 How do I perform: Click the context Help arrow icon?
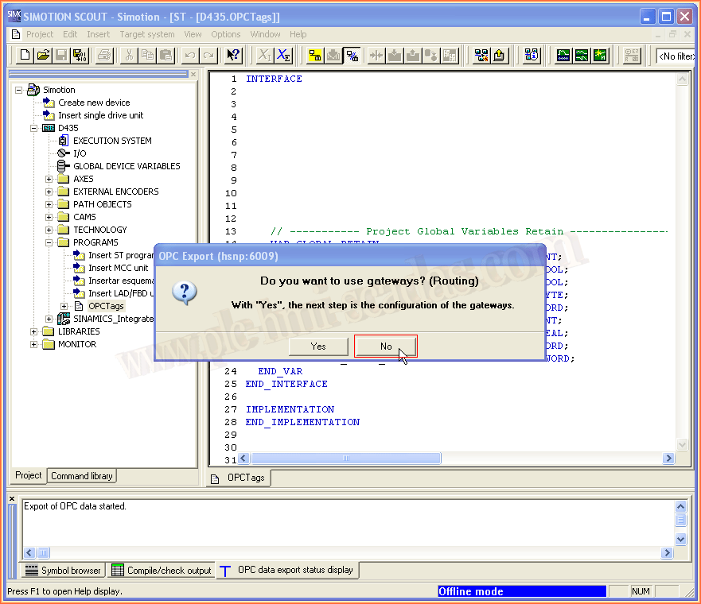(232, 56)
